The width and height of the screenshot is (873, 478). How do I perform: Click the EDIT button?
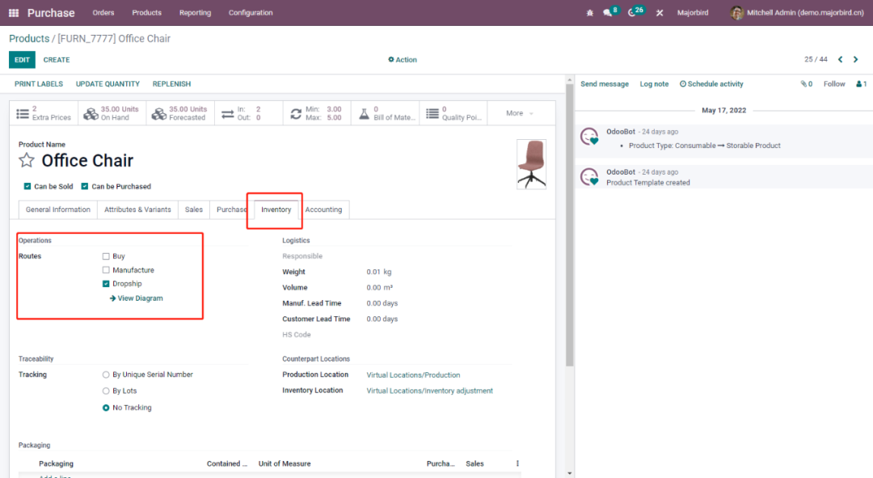(x=22, y=60)
